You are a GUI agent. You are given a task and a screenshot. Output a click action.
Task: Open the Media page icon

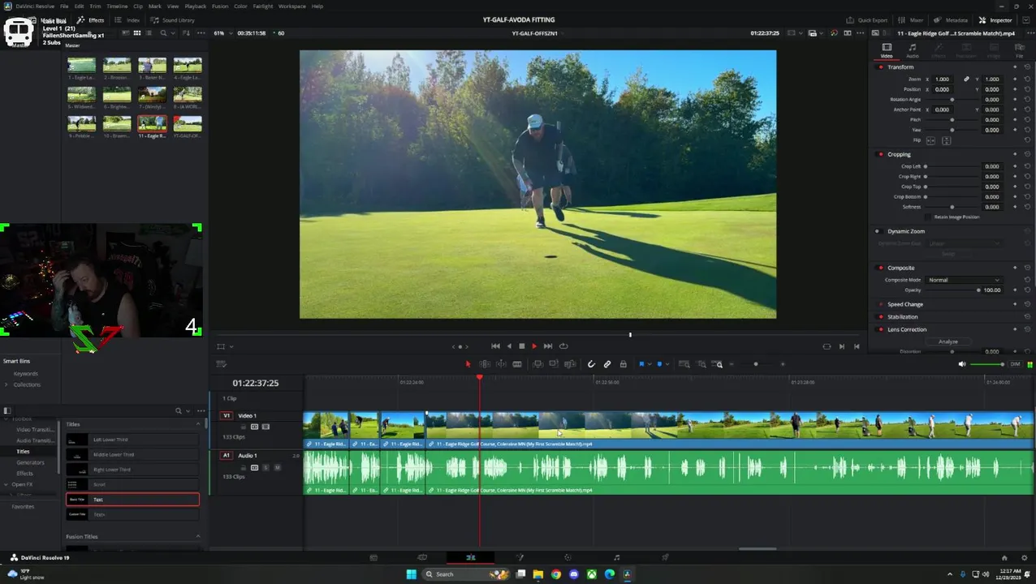click(373, 557)
